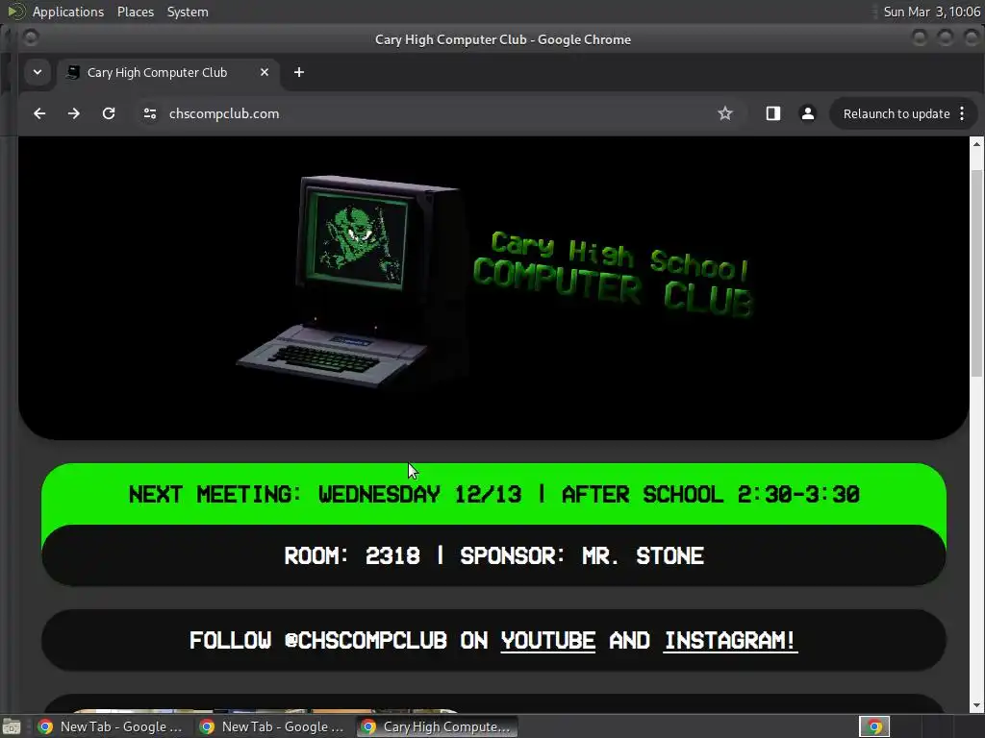The width and height of the screenshot is (985, 738).
Task: Open the YouTube link
Action: pyautogui.click(x=547, y=641)
